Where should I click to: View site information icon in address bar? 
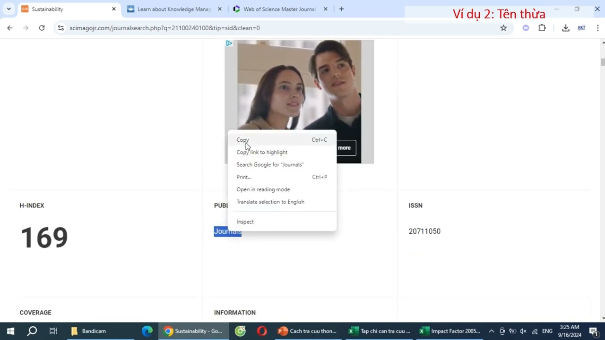pos(60,28)
